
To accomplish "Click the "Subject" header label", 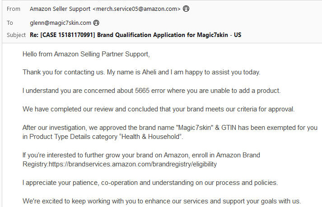I will tap(16, 35).
